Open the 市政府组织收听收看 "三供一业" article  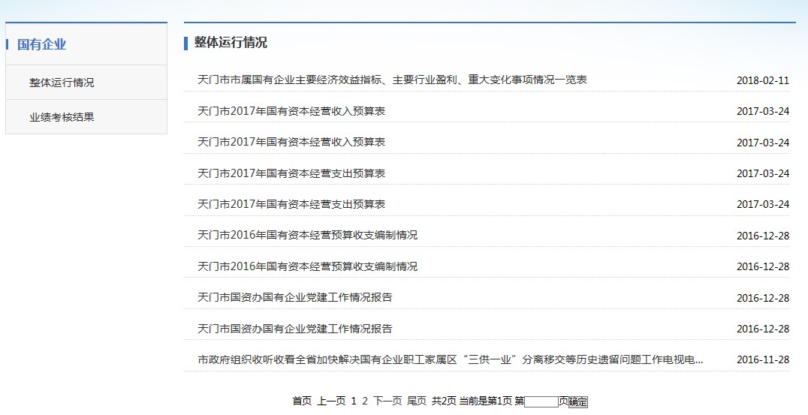point(450,359)
